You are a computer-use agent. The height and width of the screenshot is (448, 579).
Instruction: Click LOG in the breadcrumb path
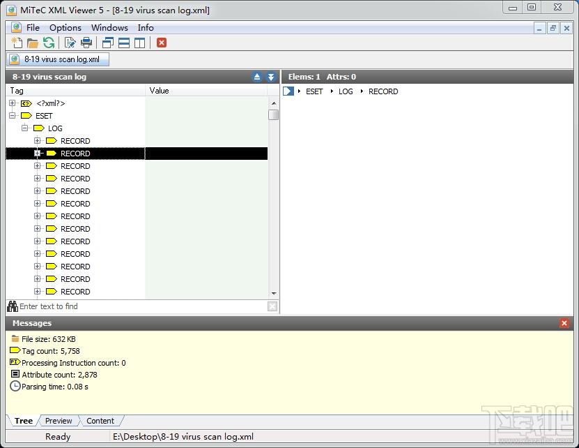pos(346,91)
